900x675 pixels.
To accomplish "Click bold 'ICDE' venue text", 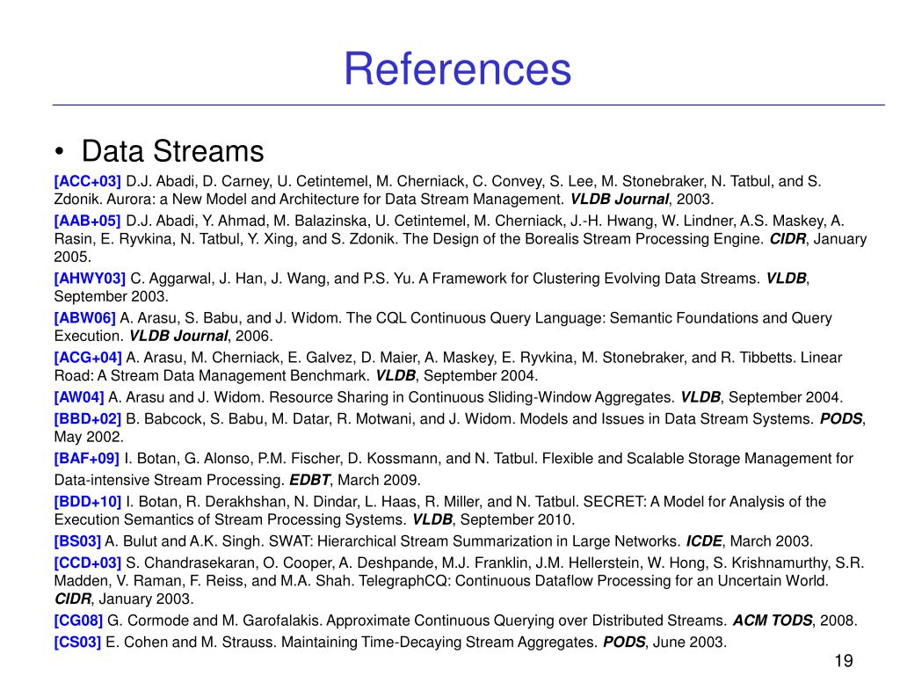I will 704,541.
